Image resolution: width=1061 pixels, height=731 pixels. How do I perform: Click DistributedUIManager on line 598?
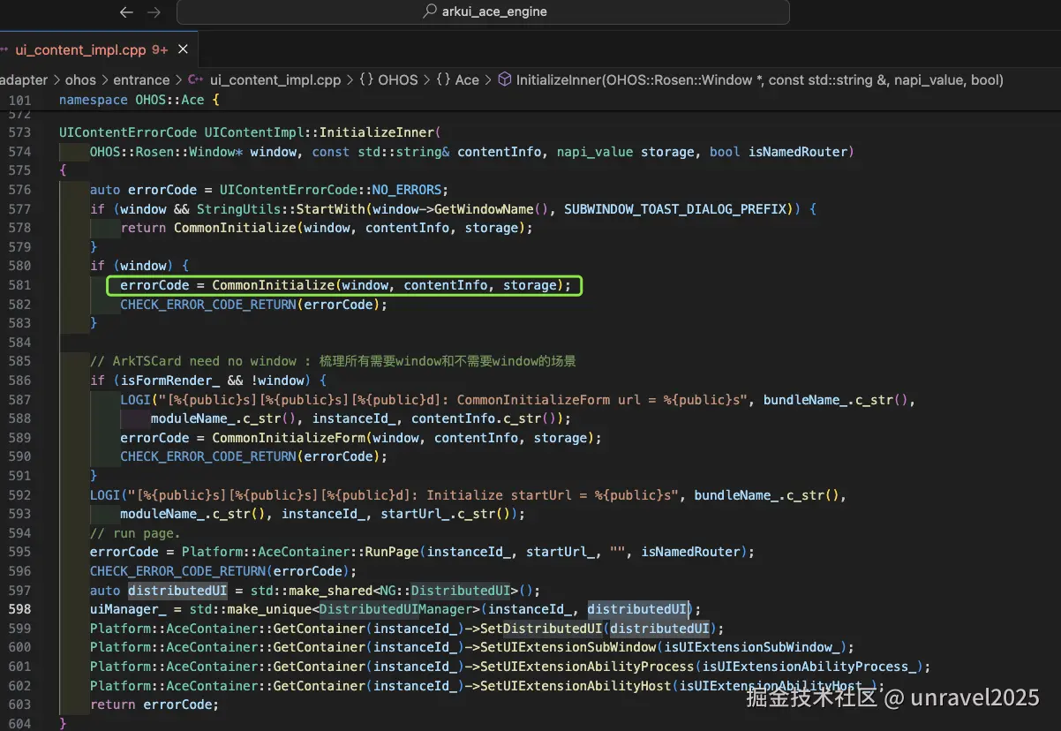[x=396, y=609]
